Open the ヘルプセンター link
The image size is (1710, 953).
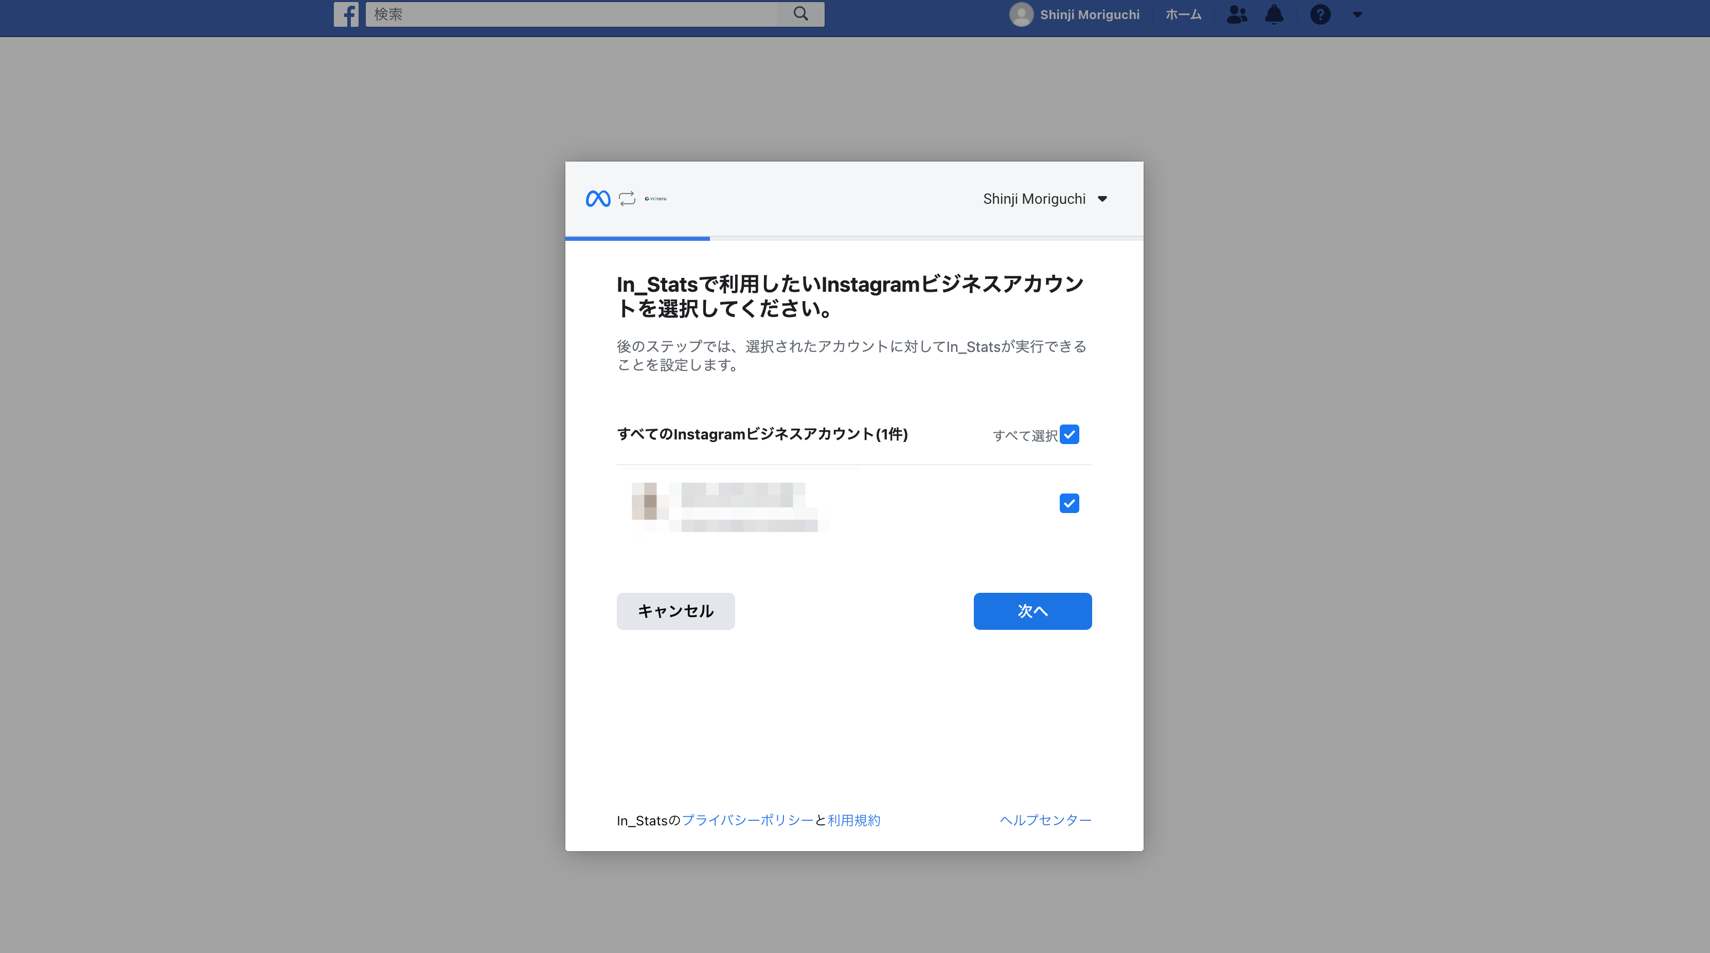1045,820
